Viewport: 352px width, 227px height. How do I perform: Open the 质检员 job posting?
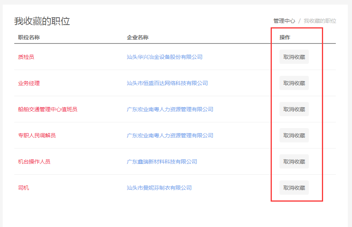[x=26, y=57]
